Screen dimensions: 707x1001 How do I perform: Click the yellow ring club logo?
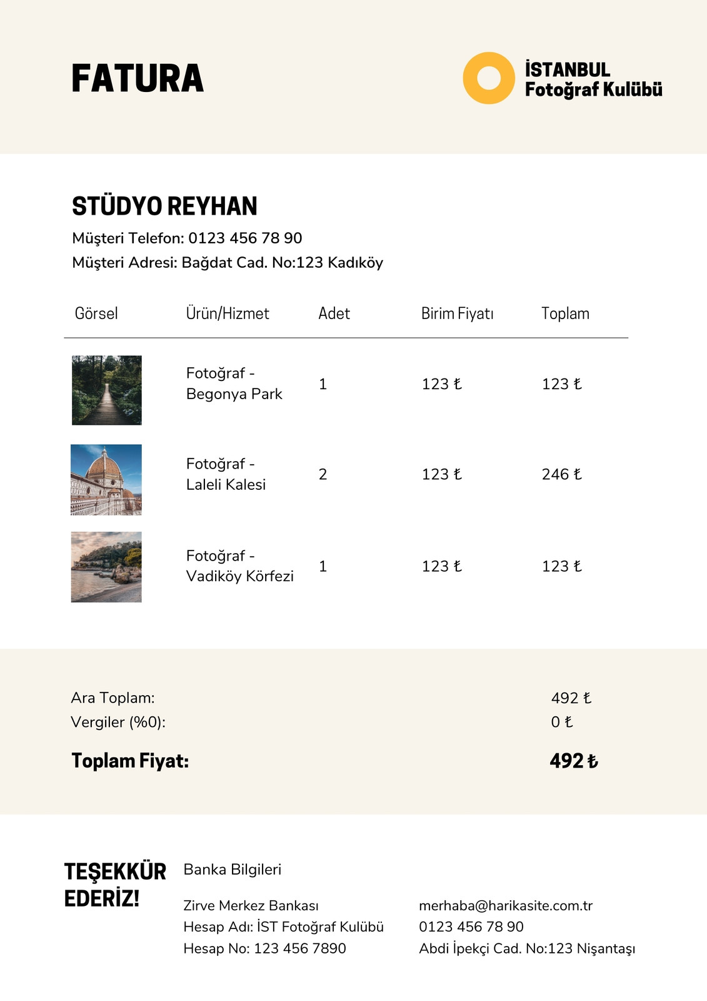click(x=489, y=78)
